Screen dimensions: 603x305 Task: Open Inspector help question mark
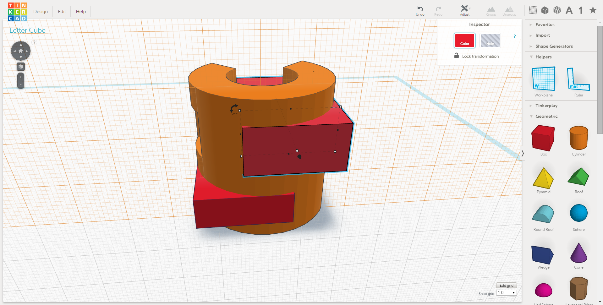click(x=515, y=36)
